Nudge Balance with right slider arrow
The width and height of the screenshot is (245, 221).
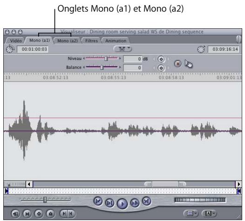click(120, 67)
